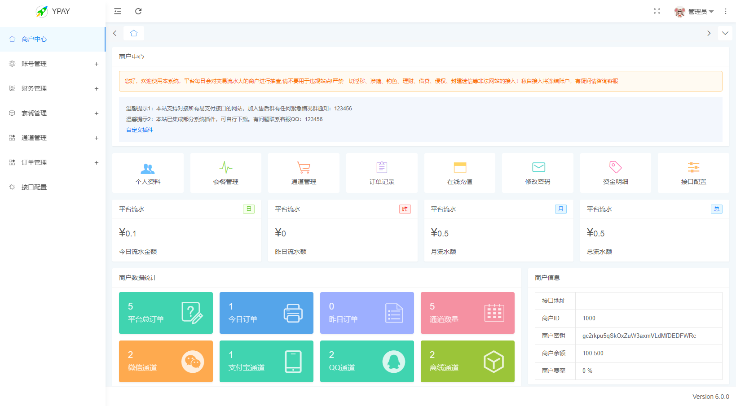Click the vertical three-dot more icon

[x=726, y=11]
